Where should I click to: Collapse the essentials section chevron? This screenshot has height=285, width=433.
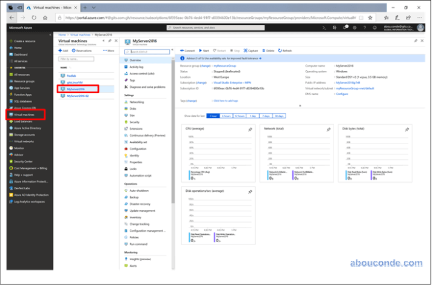[x=298, y=106]
